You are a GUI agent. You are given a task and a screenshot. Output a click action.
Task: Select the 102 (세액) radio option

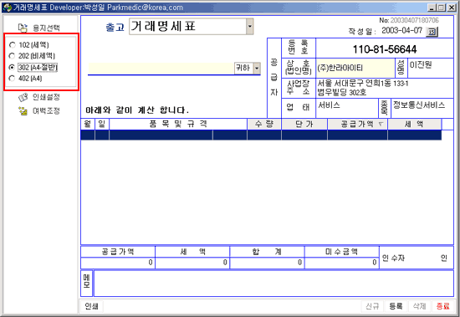point(13,45)
